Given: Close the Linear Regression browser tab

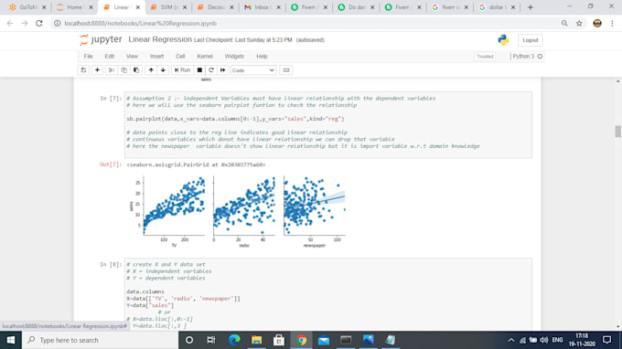Looking at the screenshot, I should pyautogui.click(x=137, y=7).
